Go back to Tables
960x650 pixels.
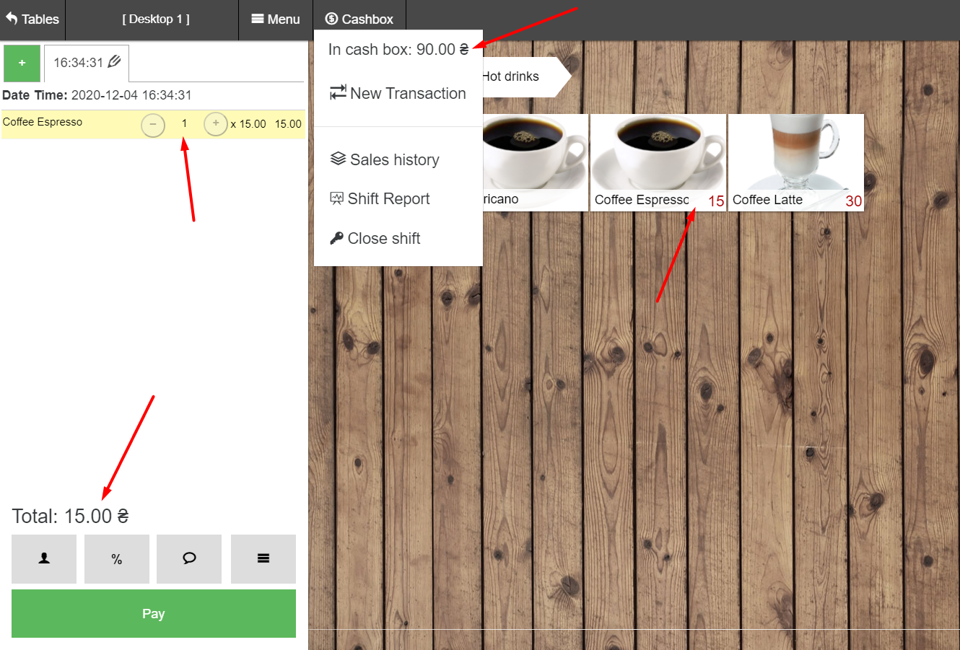32,19
